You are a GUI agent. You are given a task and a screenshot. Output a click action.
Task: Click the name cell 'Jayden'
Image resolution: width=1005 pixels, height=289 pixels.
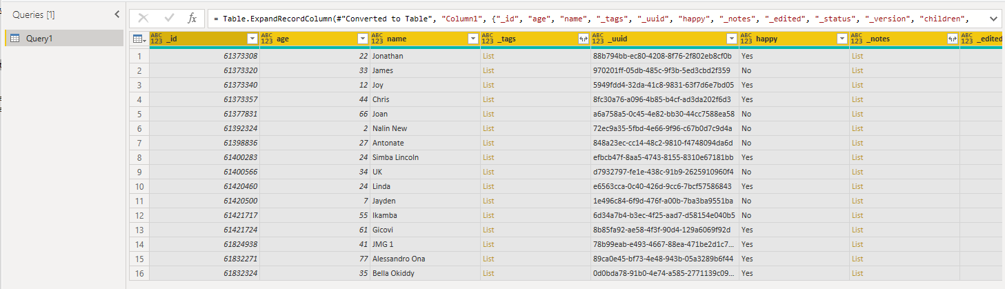(425, 201)
